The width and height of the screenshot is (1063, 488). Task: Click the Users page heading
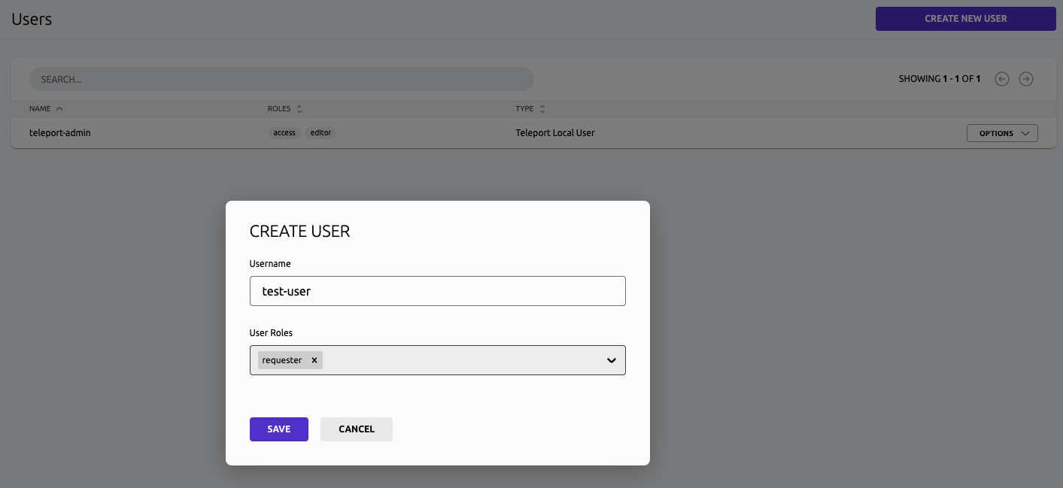32,19
